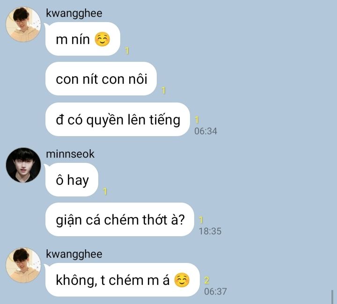Select the 'ô hay' message bubble
Screen dimensions: 337x304
click(72, 180)
